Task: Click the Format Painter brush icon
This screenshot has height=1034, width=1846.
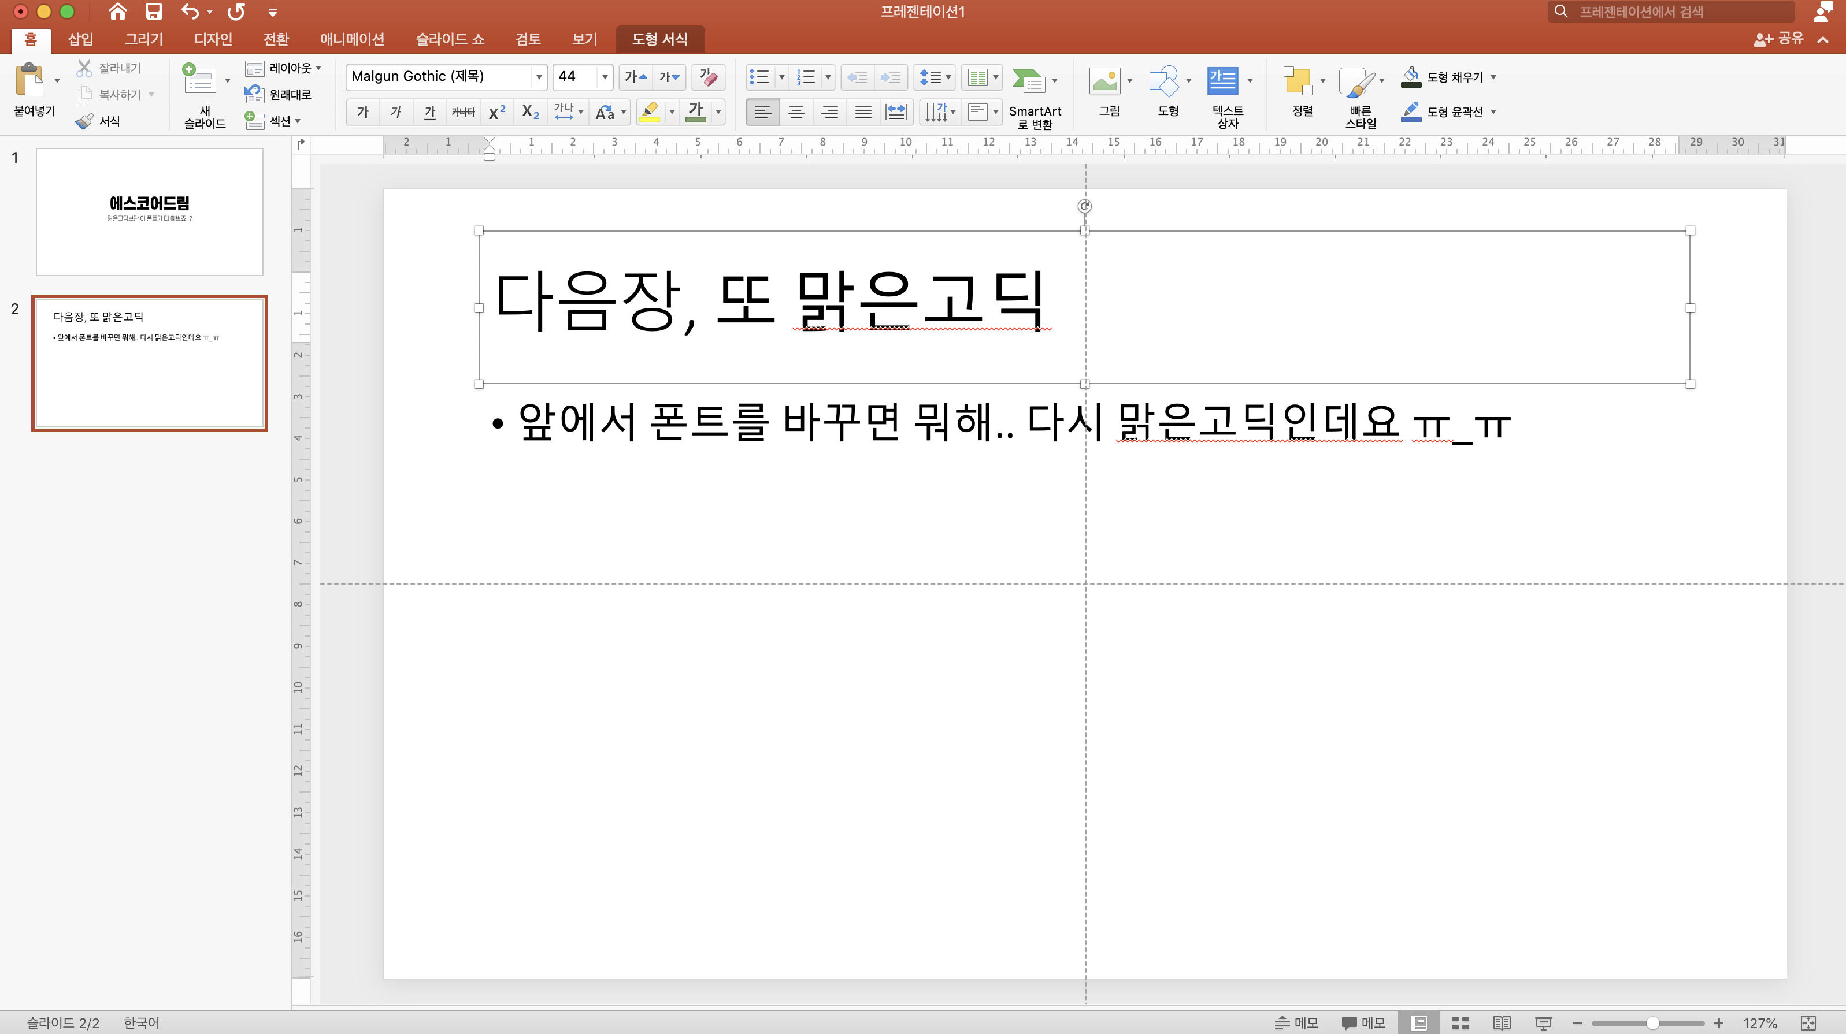Action: [84, 121]
